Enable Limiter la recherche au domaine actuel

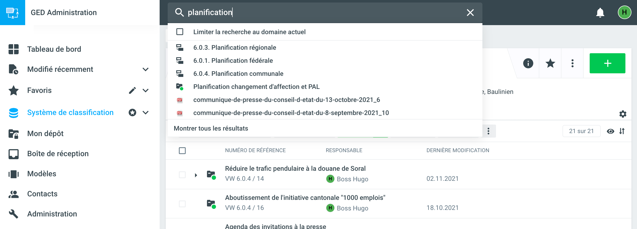click(180, 32)
